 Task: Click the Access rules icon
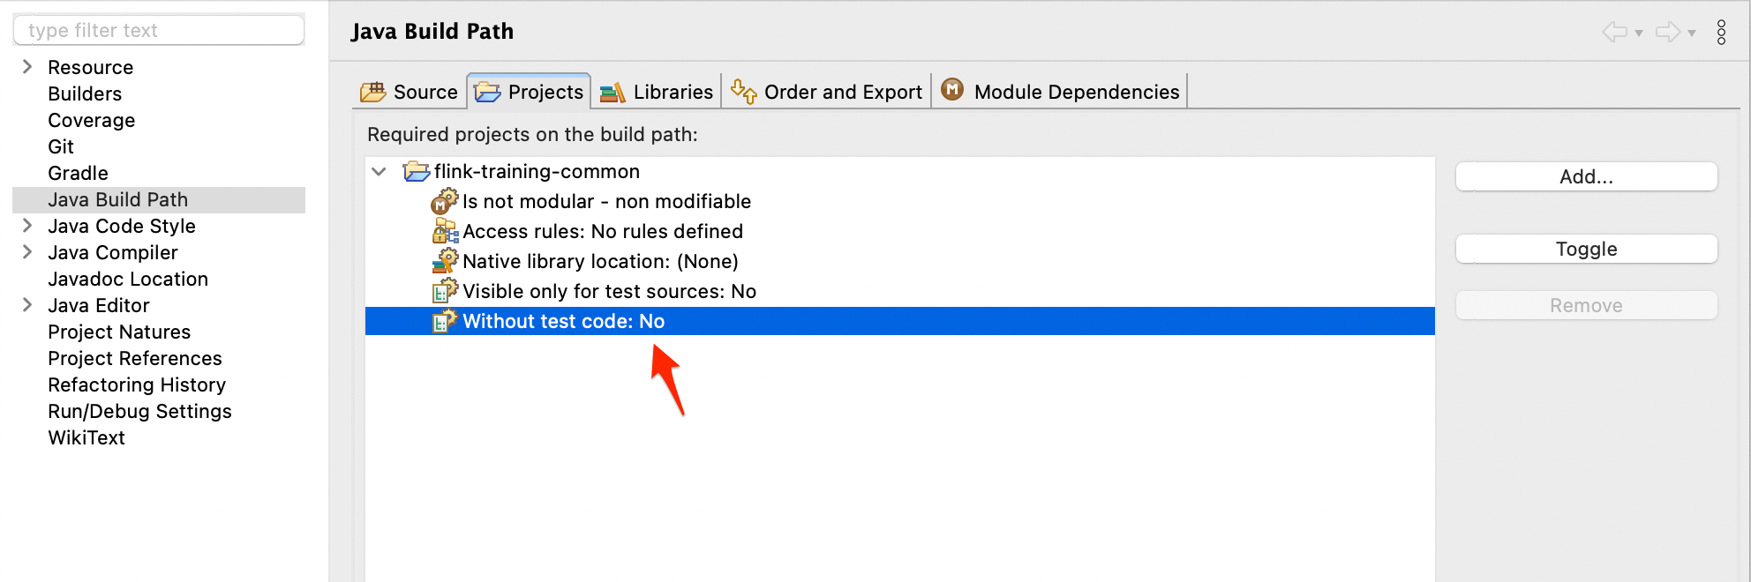point(445,231)
